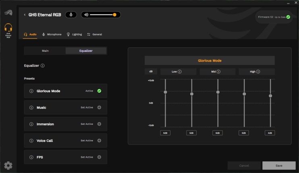Mute the microphone using the mic button
Screen dimensions: 299x173
[71, 14]
